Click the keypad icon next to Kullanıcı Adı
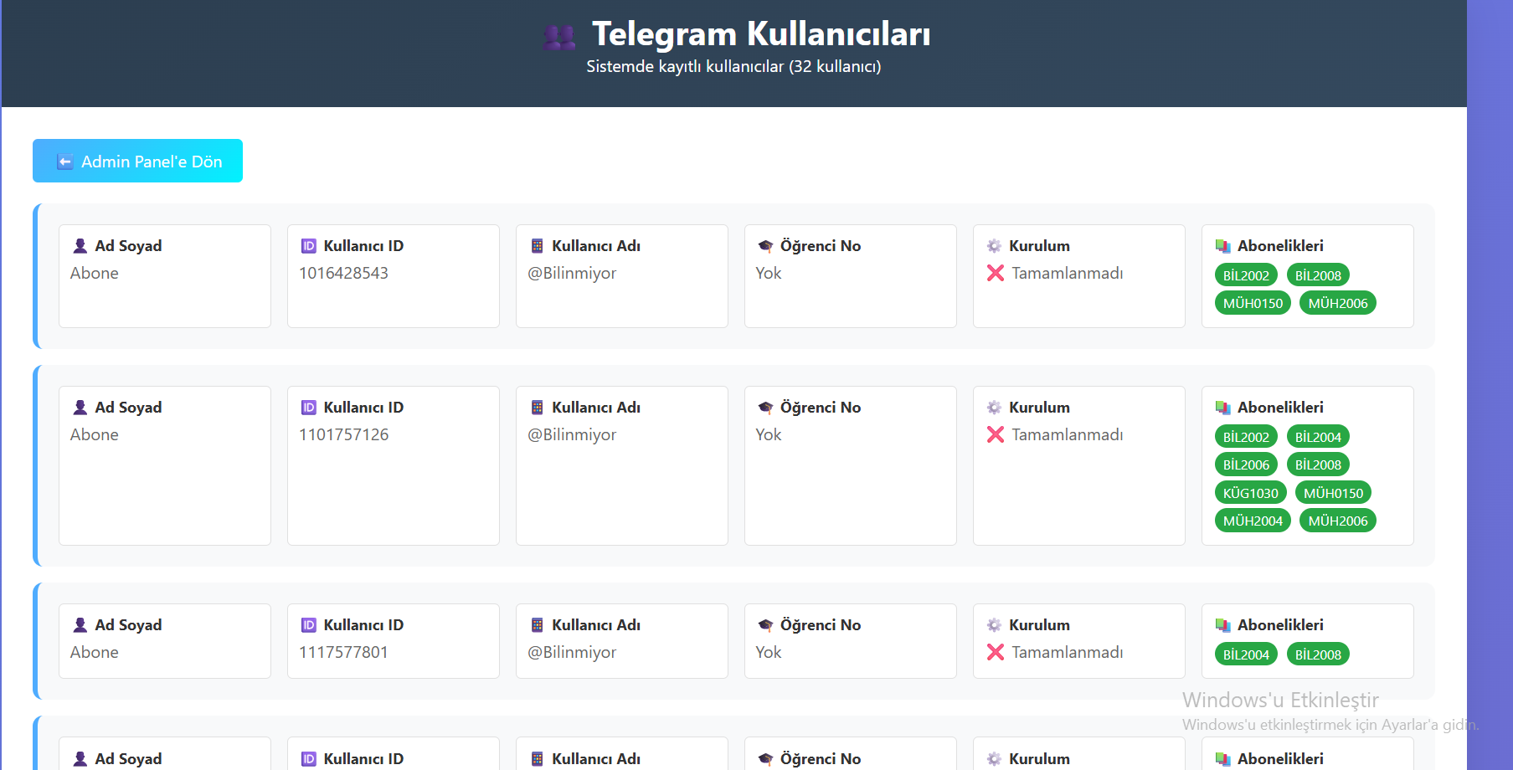 click(537, 245)
